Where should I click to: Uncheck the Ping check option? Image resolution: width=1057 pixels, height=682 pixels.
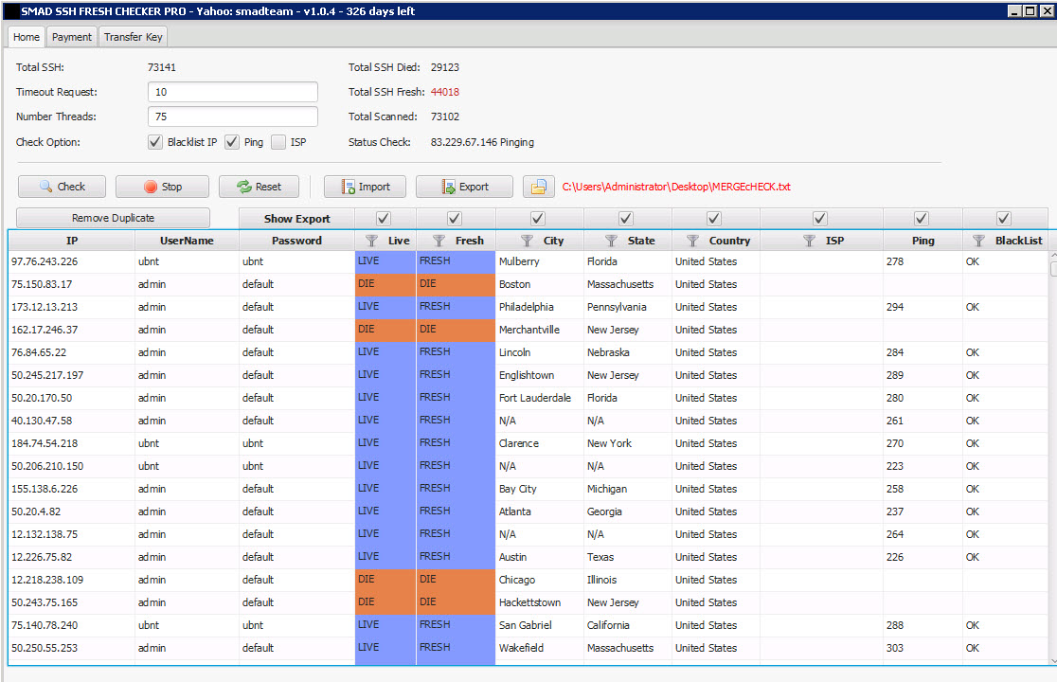pos(232,142)
